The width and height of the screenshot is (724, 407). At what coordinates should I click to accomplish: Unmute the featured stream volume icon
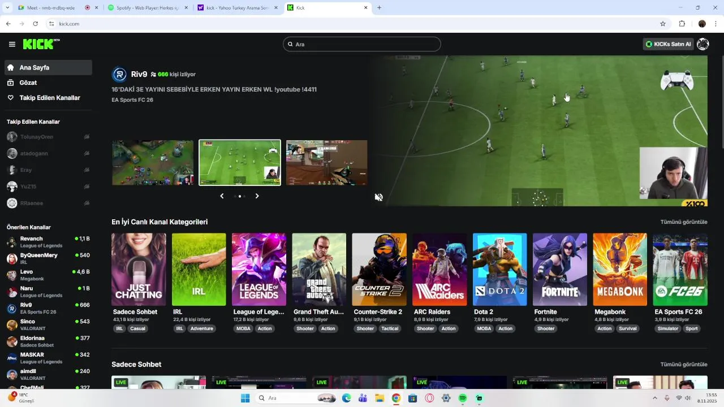click(x=379, y=197)
